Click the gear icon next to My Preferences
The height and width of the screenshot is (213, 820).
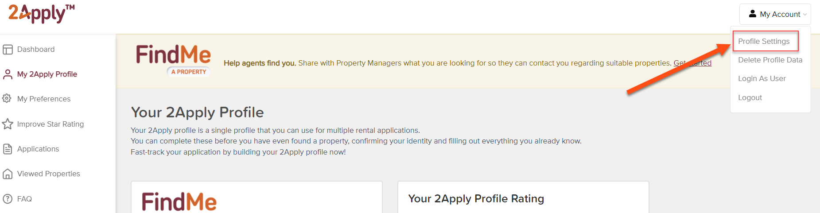pos(7,98)
